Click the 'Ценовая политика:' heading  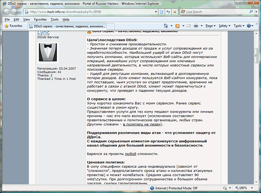click(106, 162)
